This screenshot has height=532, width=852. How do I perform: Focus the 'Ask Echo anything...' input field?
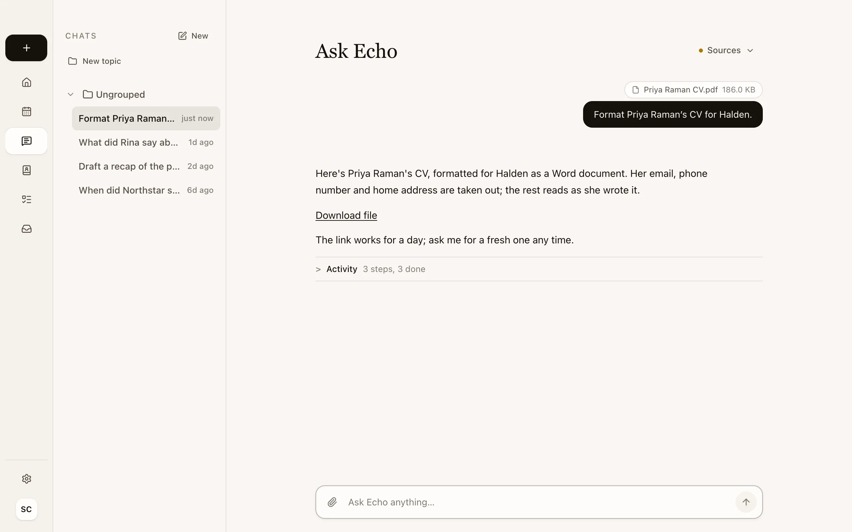coord(539,502)
